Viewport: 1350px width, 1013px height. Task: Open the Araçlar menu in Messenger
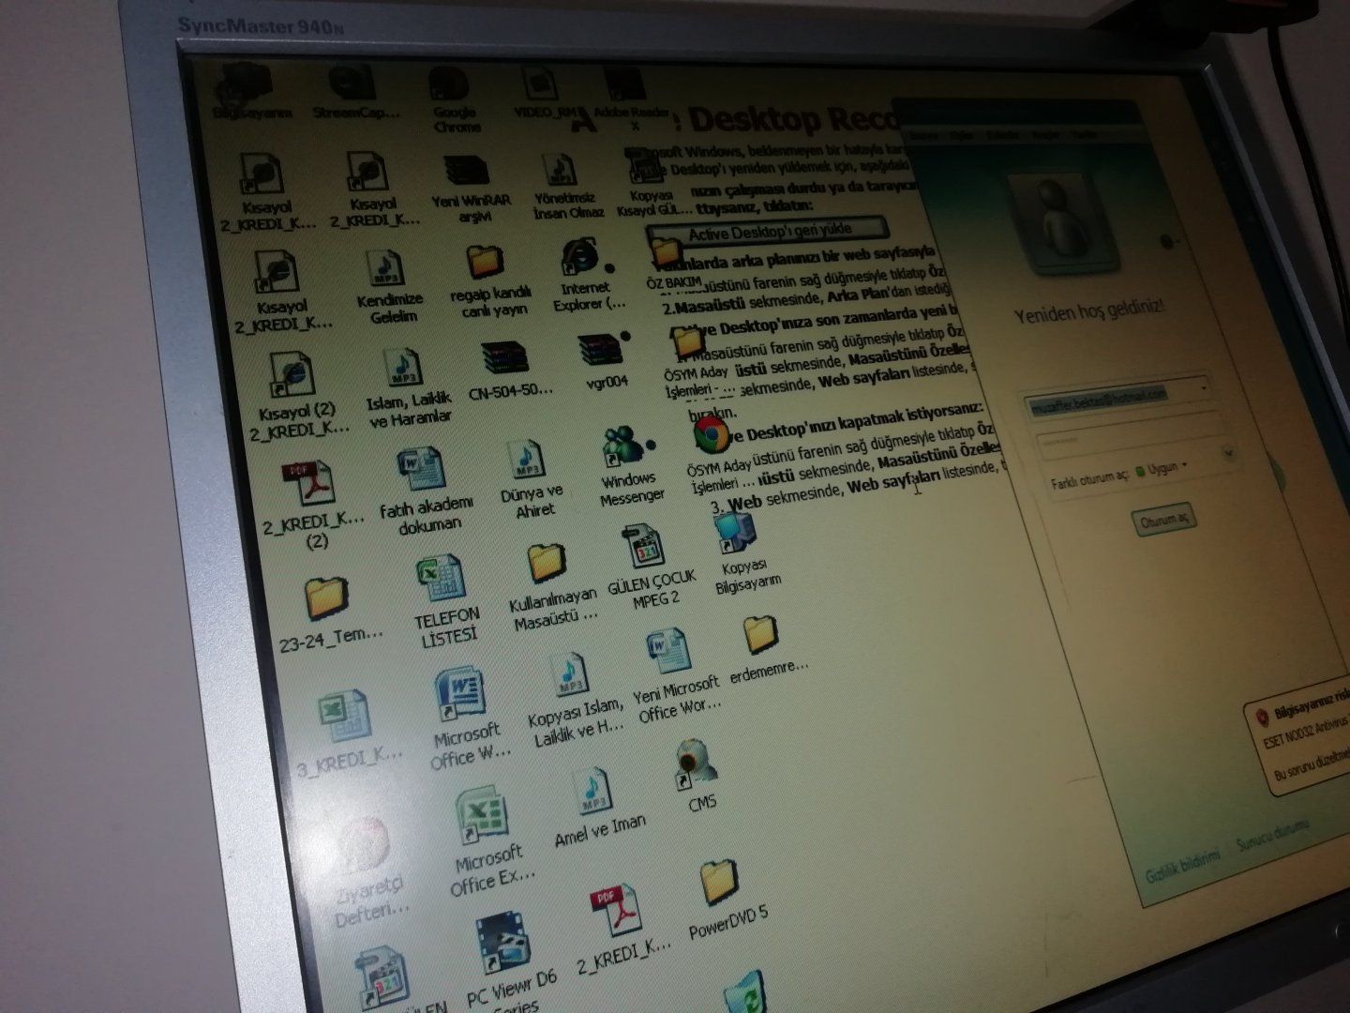1044,135
